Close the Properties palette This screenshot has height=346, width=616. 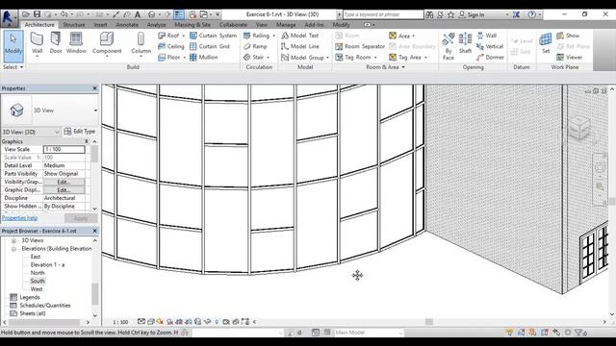(94, 88)
